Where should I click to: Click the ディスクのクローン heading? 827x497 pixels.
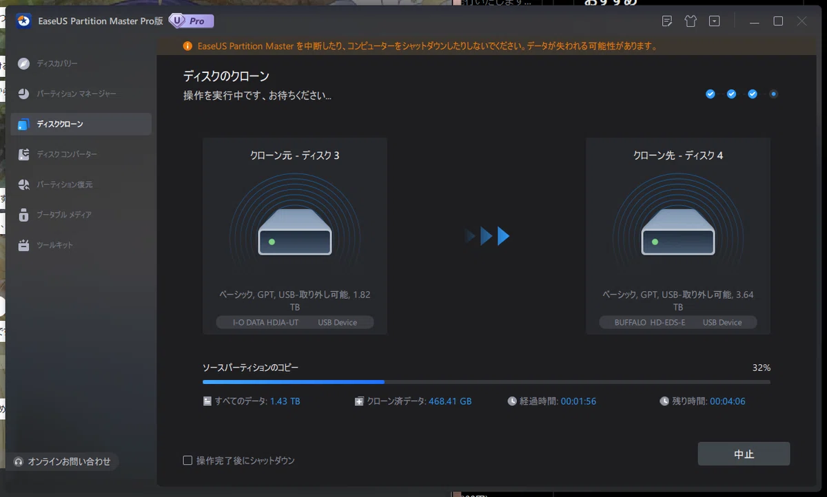[226, 76]
